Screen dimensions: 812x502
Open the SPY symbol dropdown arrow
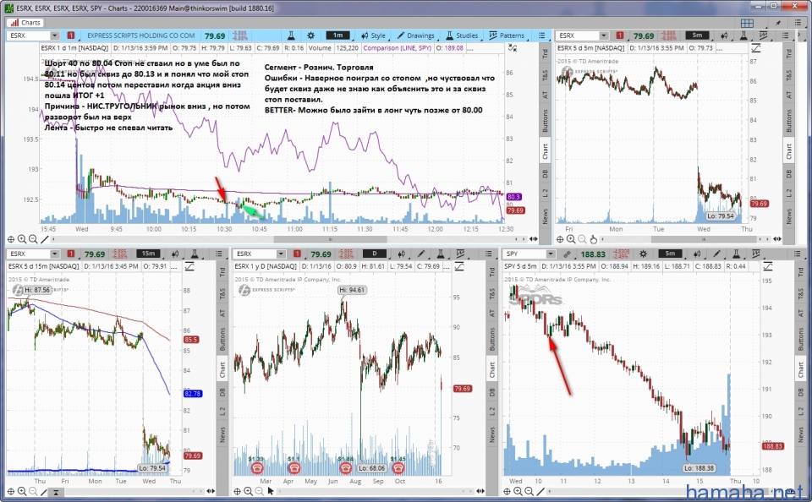tap(551, 254)
